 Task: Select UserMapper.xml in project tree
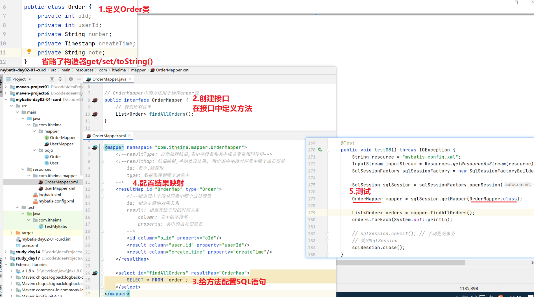(x=57, y=188)
